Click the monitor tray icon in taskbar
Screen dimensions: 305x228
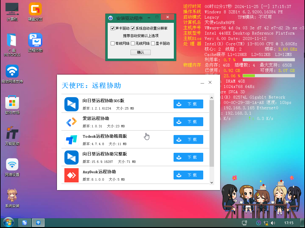click(x=244, y=223)
